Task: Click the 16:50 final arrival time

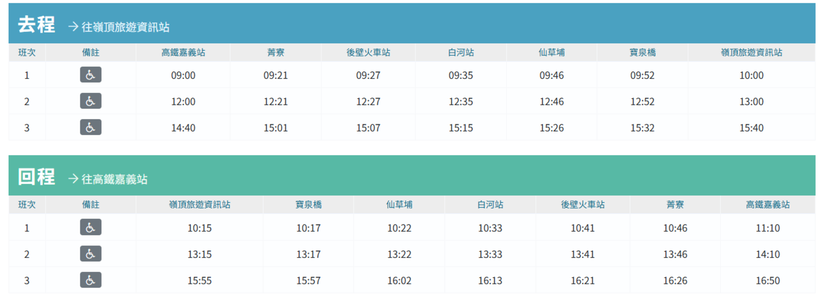Action: (768, 280)
